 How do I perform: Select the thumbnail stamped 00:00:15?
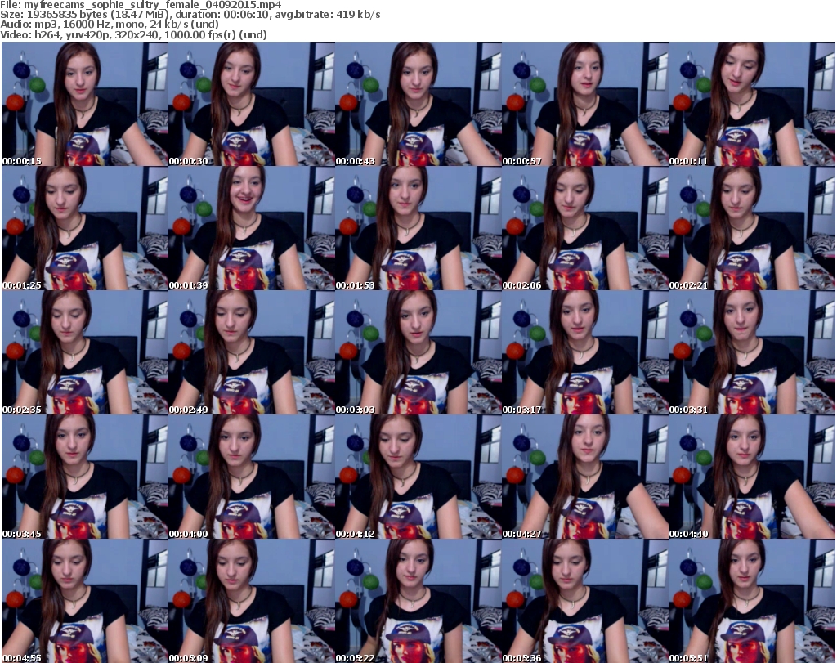85,104
